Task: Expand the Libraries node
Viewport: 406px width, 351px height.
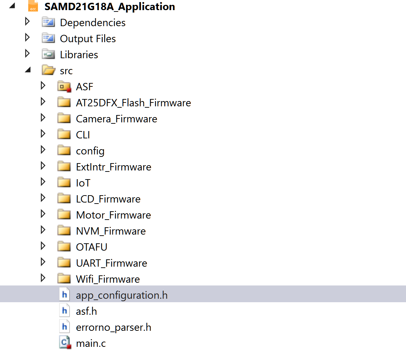Action: (x=27, y=54)
